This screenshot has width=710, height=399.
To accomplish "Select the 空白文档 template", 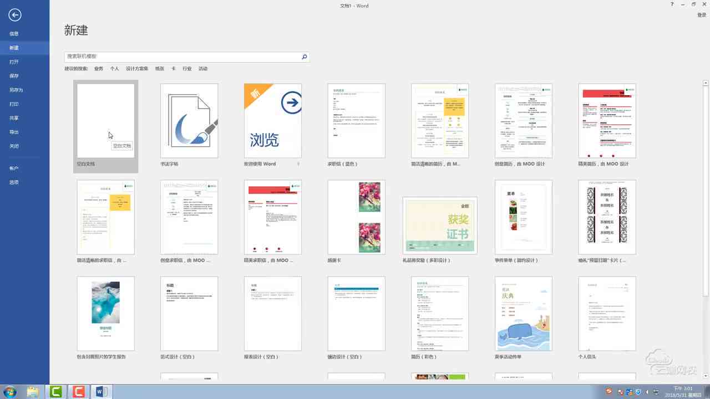I will point(105,126).
